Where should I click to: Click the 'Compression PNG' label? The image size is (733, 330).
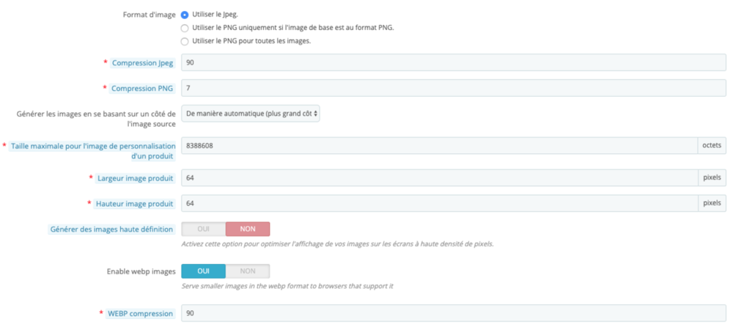[x=142, y=89]
